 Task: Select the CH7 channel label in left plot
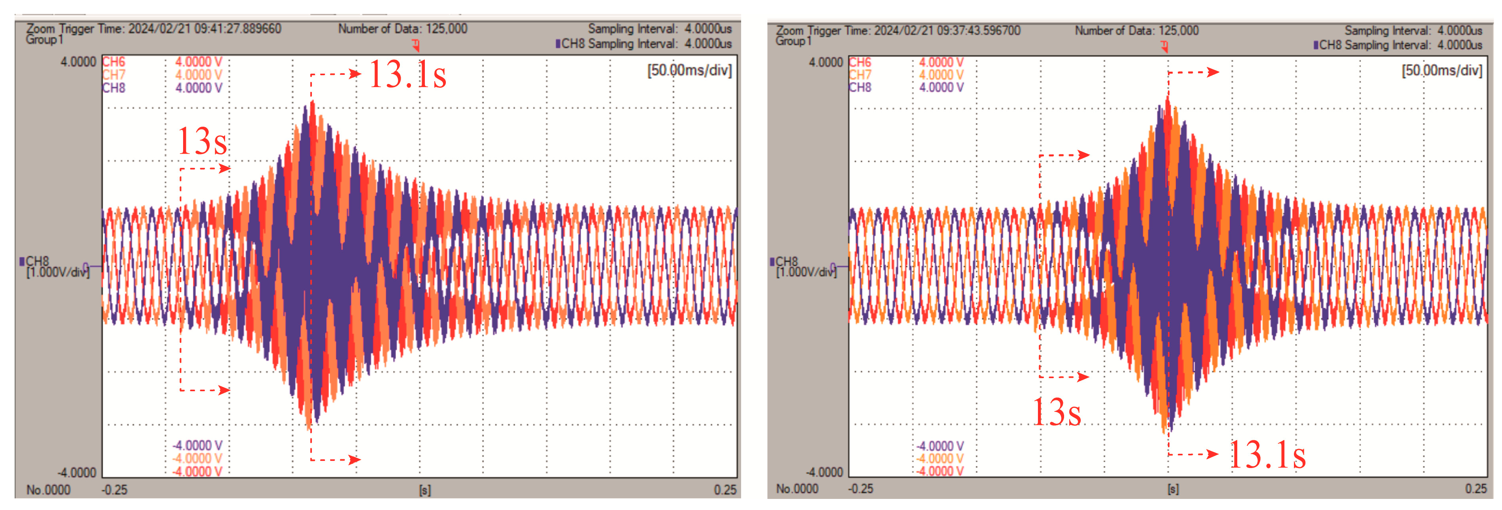click(114, 74)
